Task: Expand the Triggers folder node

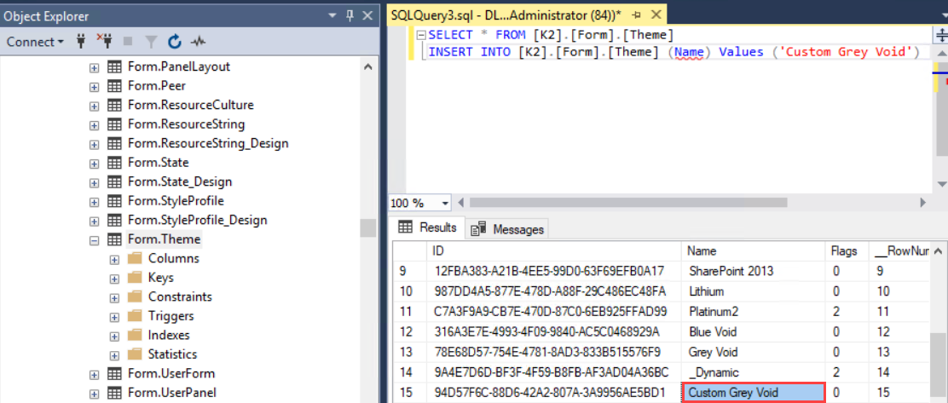Action: 114,317
